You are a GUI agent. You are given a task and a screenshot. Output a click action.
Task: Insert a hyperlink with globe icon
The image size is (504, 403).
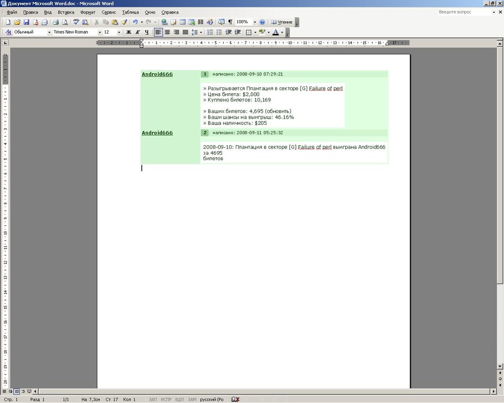[164, 22]
